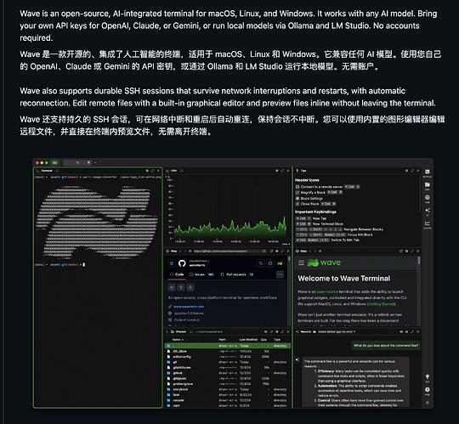459x424 pixels.
Task: Switch to the GitHub Pull requests tab
Action: pos(237,274)
